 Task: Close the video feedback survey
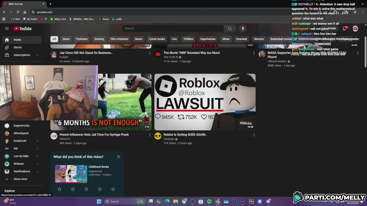coord(118,157)
